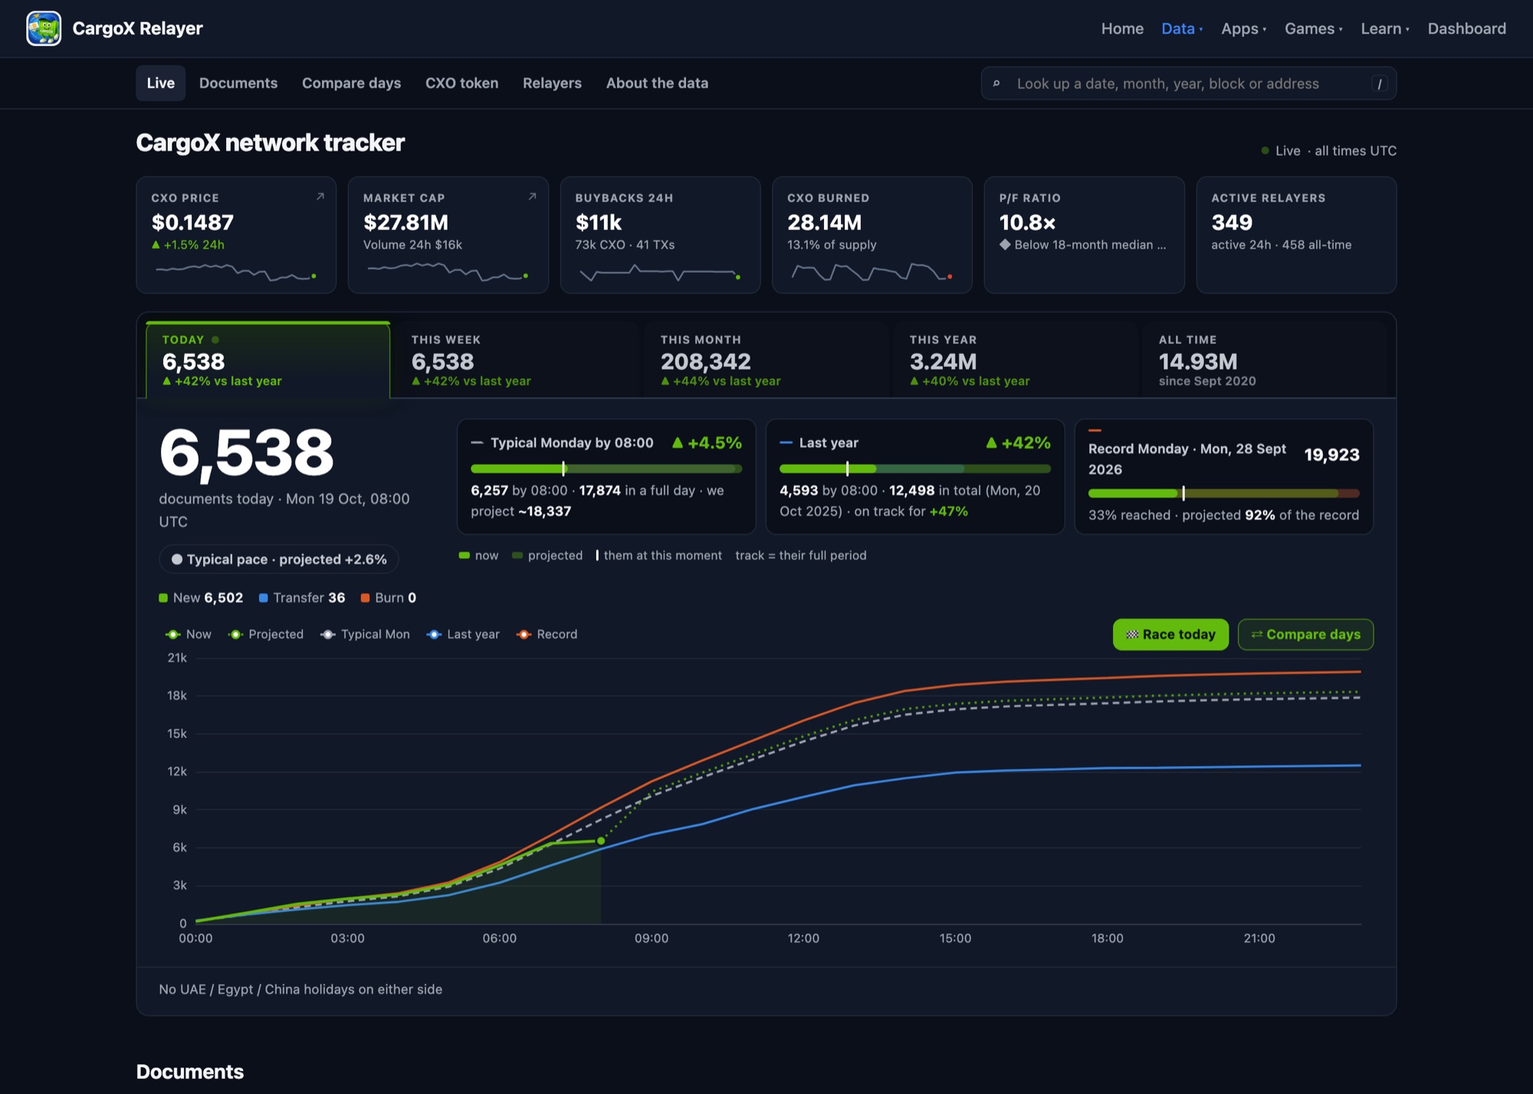Open the CXO token tab
Viewport: 1533px width, 1094px height.
(x=461, y=83)
